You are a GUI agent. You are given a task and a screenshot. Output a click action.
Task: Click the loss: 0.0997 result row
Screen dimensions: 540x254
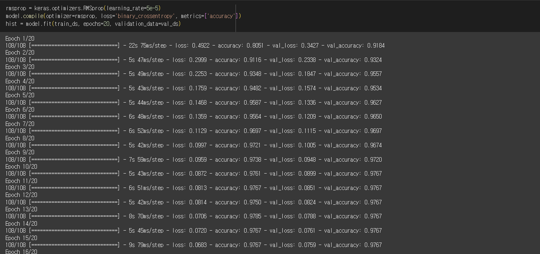tap(194, 145)
